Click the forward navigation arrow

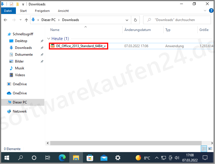click(14, 20)
